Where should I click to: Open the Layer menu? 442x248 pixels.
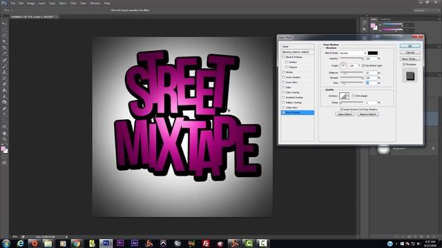[x=42, y=3]
